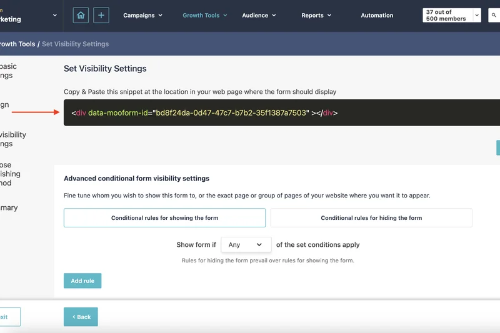The width and height of the screenshot is (500, 333).
Task: Click the search magnifier icon
Action: tap(492, 15)
